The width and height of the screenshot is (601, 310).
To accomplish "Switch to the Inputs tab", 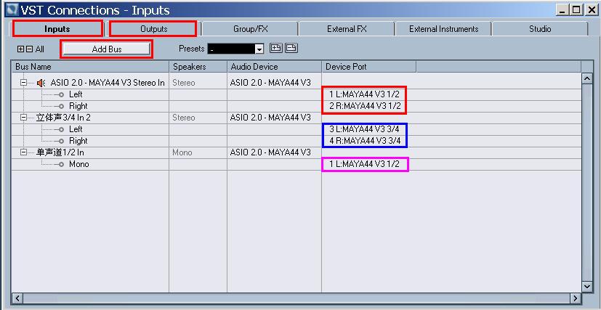I will click(x=57, y=29).
